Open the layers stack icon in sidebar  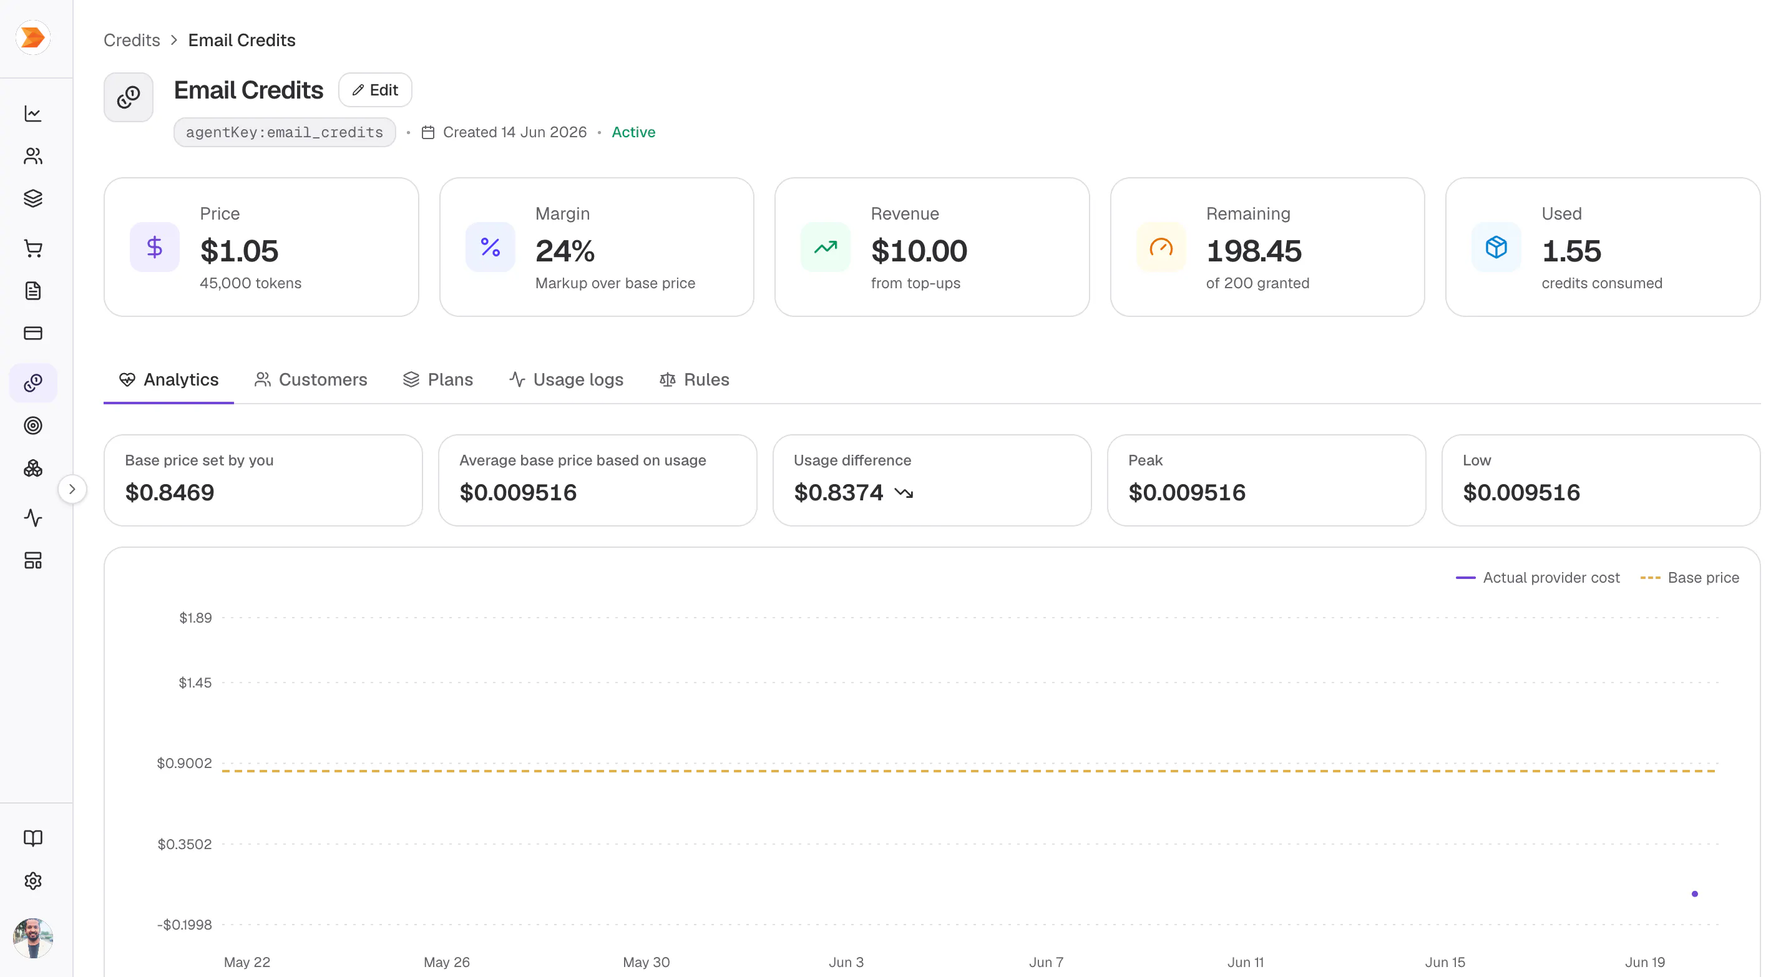coord(33,199)
